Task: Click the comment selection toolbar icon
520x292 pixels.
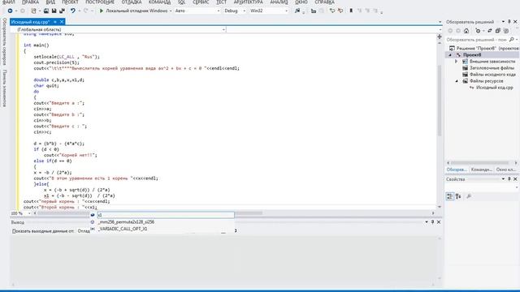Action: coord(332,11)
